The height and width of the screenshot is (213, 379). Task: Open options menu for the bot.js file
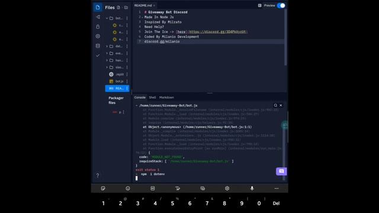tap(127, 82)
